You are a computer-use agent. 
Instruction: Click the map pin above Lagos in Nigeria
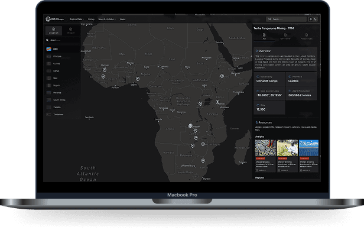pyautogui.click(x=138, y=79)
